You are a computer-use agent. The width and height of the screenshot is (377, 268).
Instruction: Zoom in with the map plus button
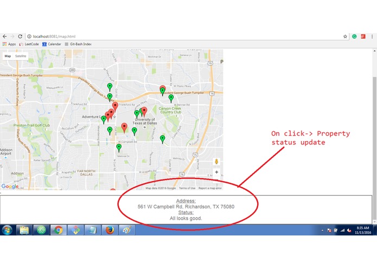click(x=216, y=172)
